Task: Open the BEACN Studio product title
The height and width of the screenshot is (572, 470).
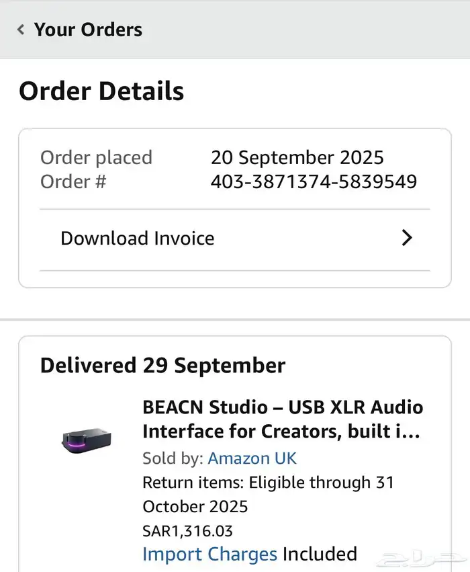Action: click(x=283, y=419)
